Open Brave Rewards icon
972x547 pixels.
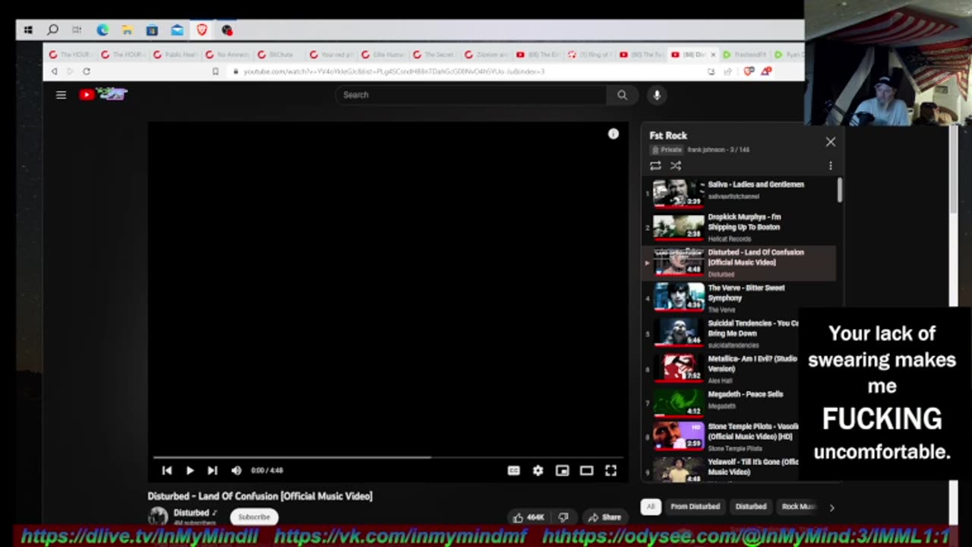coord(765,71)
